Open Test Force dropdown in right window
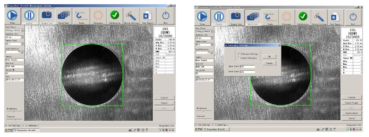The height and width of the screenshot is (137, 369). 212,32
